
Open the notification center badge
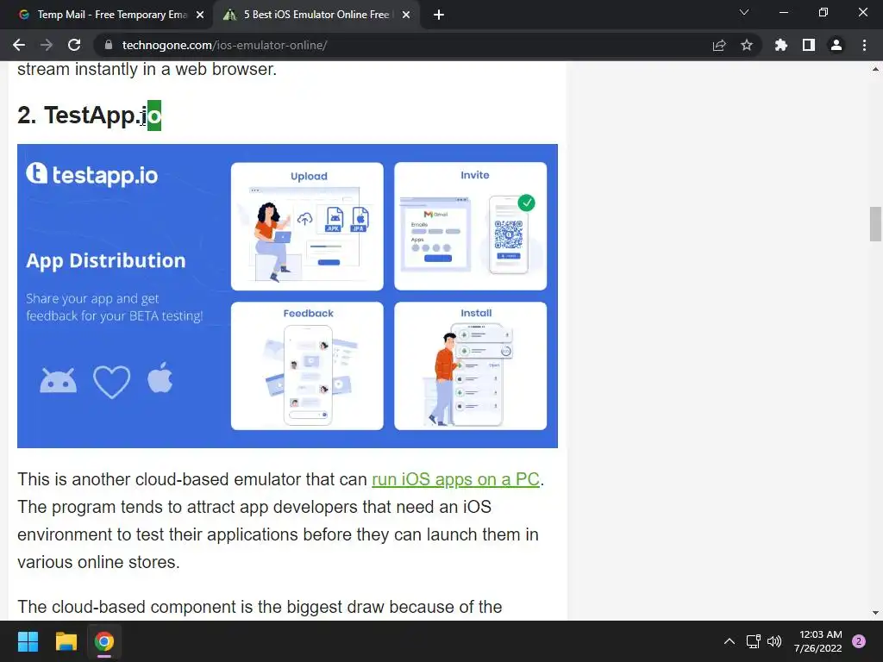coord(859,641)
